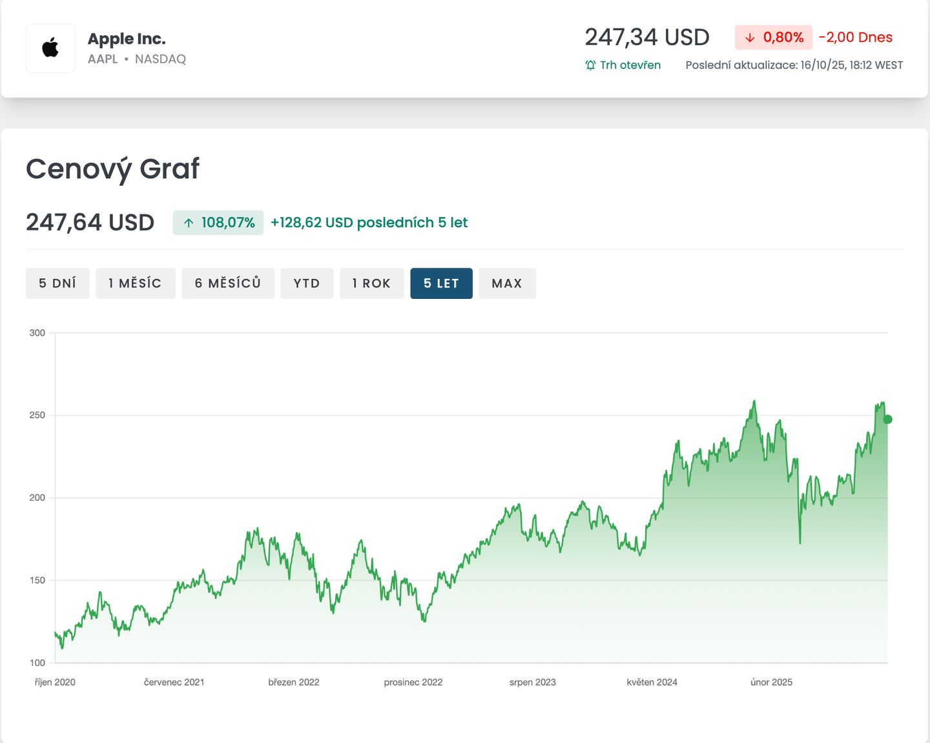Select the YTD range button
Image resolution: width=930 pixels, height=743 pixels.
tap(307, 283)
